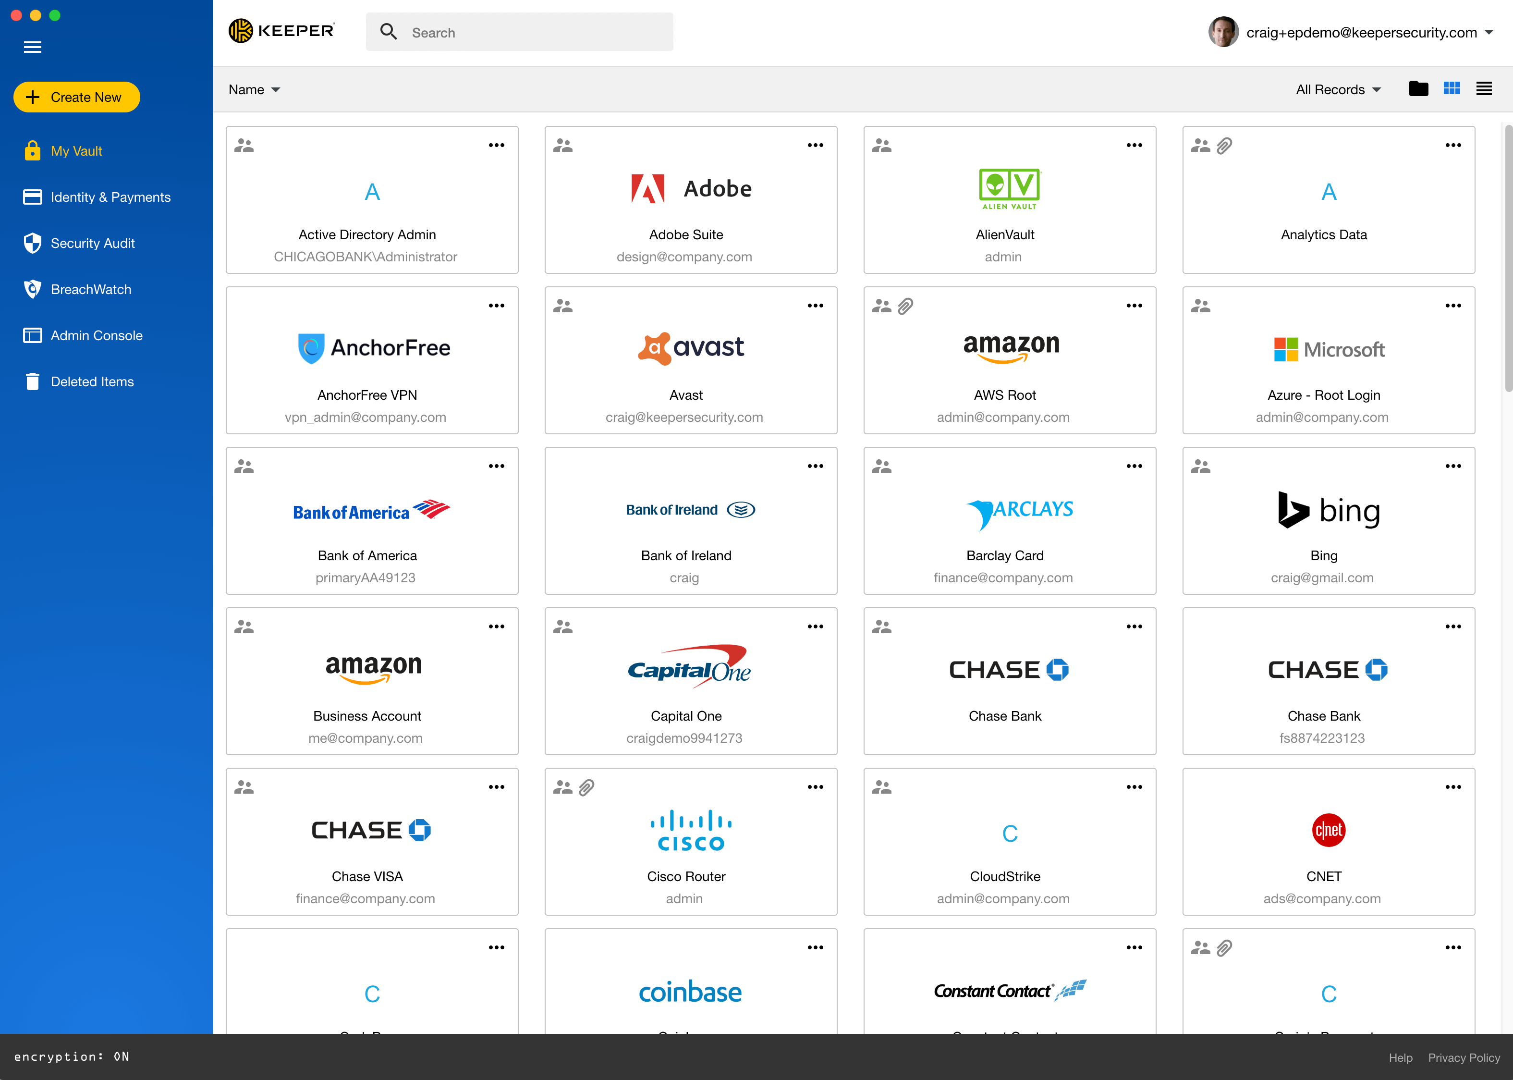This screenshot has width=1513, height=1080.
Task: Click the Deleted Items trash icon
Action: click(32, 381)
